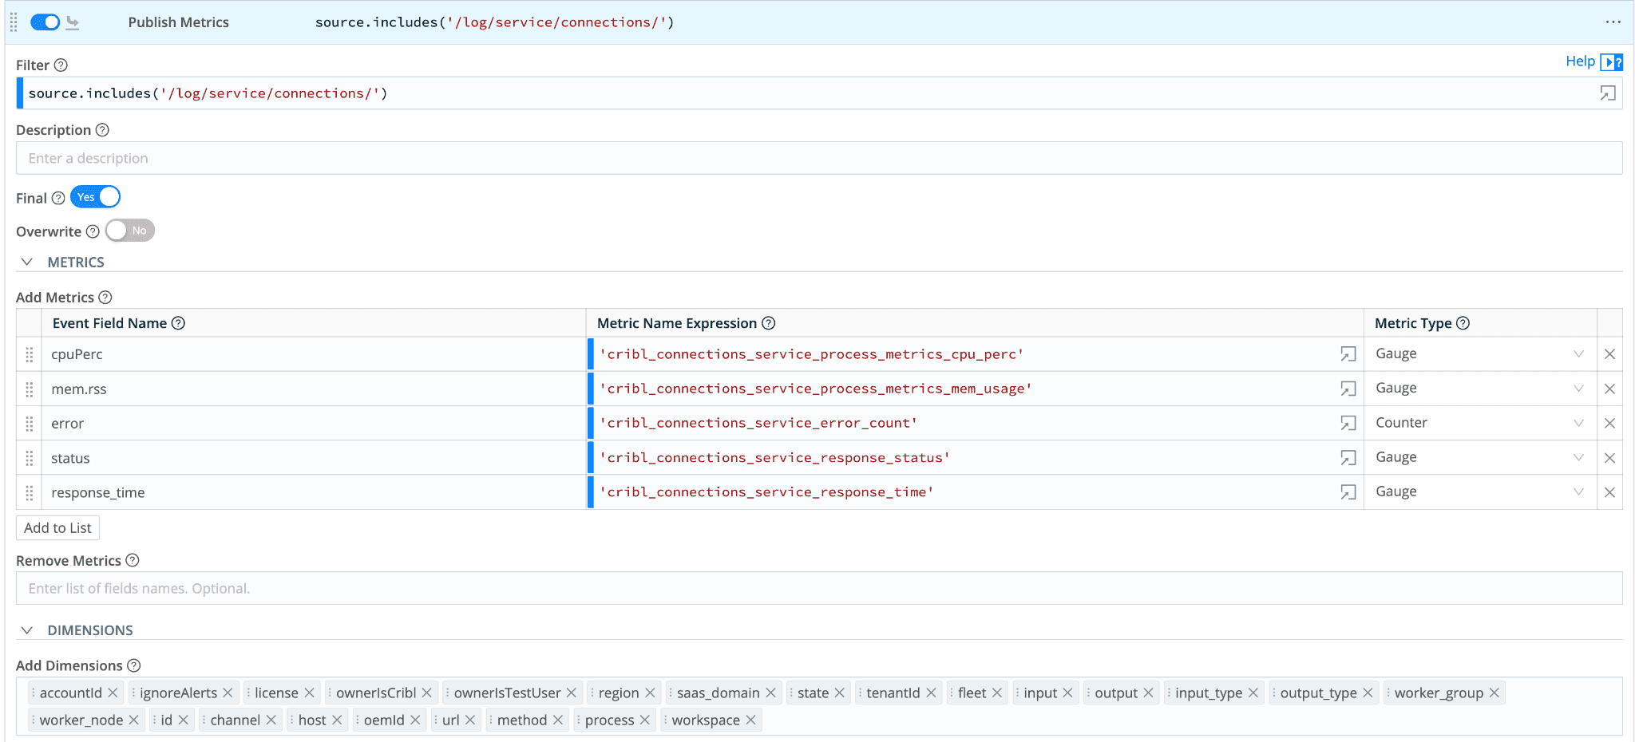
Task: Expand the Filter expression editor
Action: tap(1607, 93)
